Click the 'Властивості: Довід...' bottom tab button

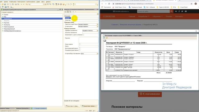click(72, 106)
